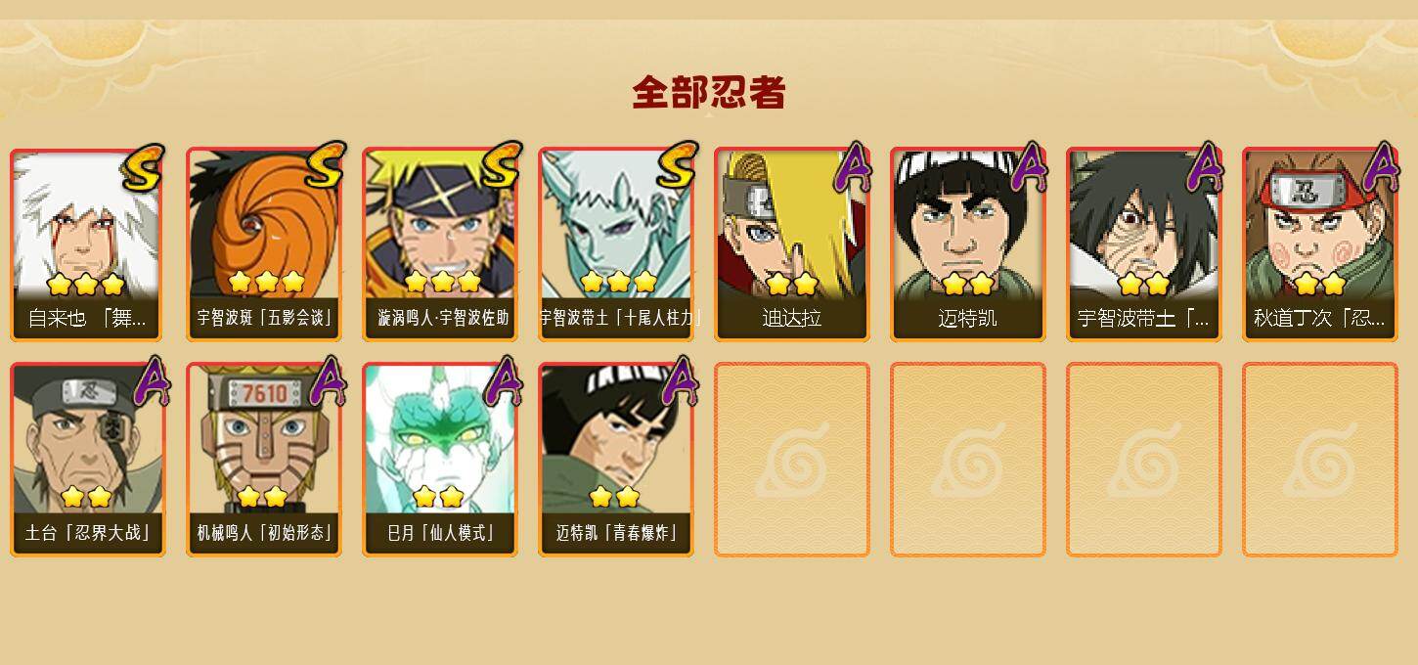Select 宇智波带土「十尾人柱力」 card
Image resolution: width=1418 pixels, height=665 pixels.
[x=616, y=244]
